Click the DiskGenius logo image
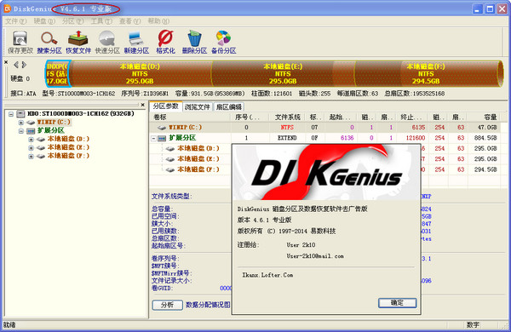 tap(326, 172)
